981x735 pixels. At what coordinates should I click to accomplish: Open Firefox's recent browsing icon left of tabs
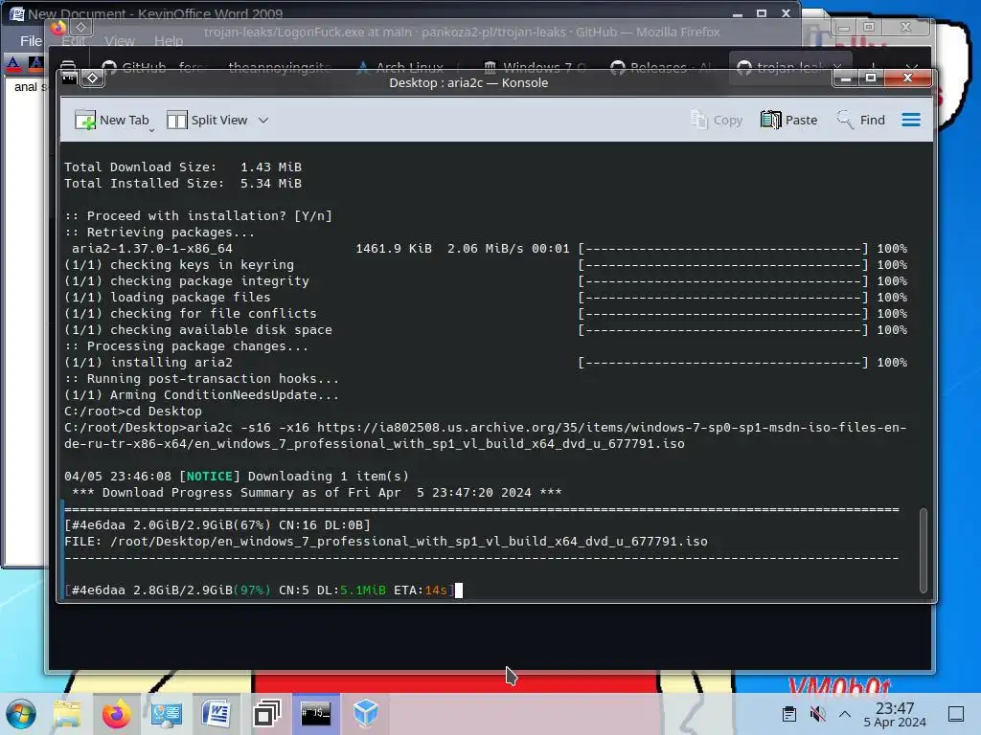(x=68, y=66)
